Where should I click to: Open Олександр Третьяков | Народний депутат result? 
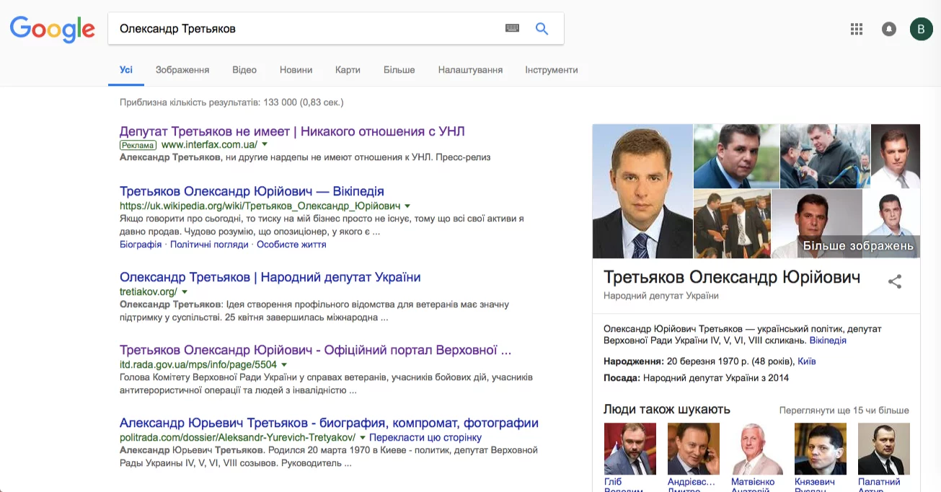click(270, 278)
